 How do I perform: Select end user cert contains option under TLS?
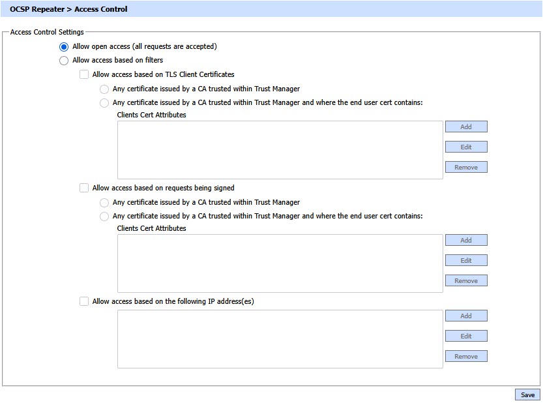click(x=104, y=103)
